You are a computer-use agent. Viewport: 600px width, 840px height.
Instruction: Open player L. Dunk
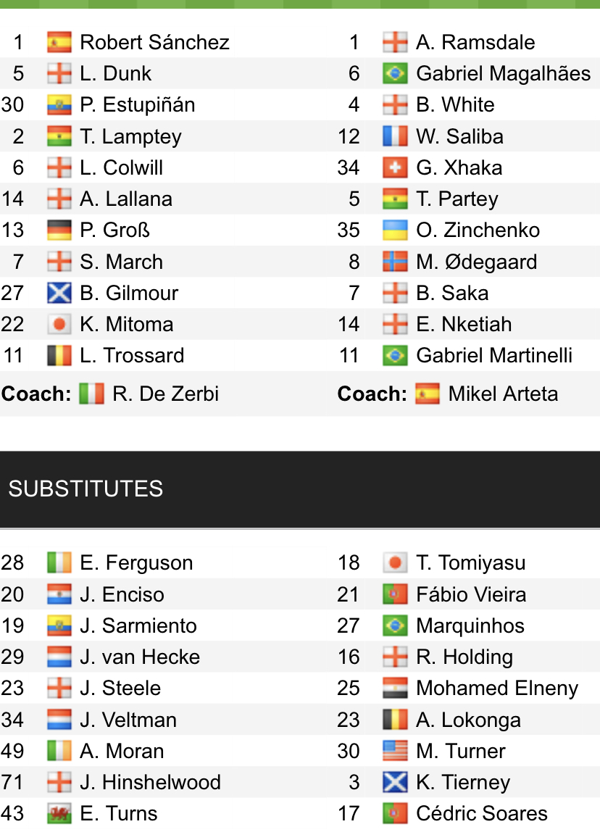(116, 74)
